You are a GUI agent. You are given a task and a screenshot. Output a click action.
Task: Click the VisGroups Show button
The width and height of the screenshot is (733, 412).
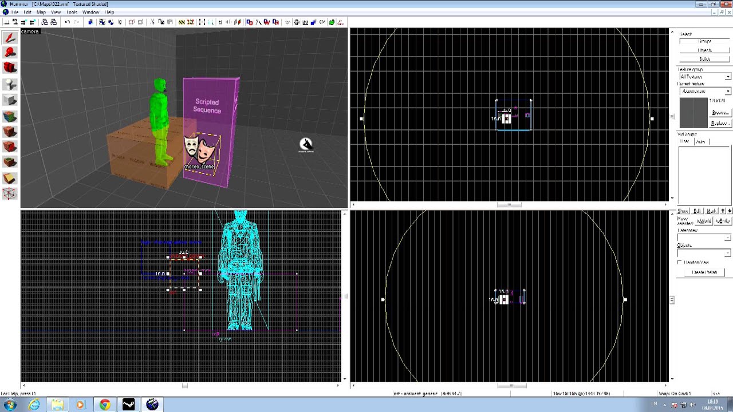(x=683, y=211)
